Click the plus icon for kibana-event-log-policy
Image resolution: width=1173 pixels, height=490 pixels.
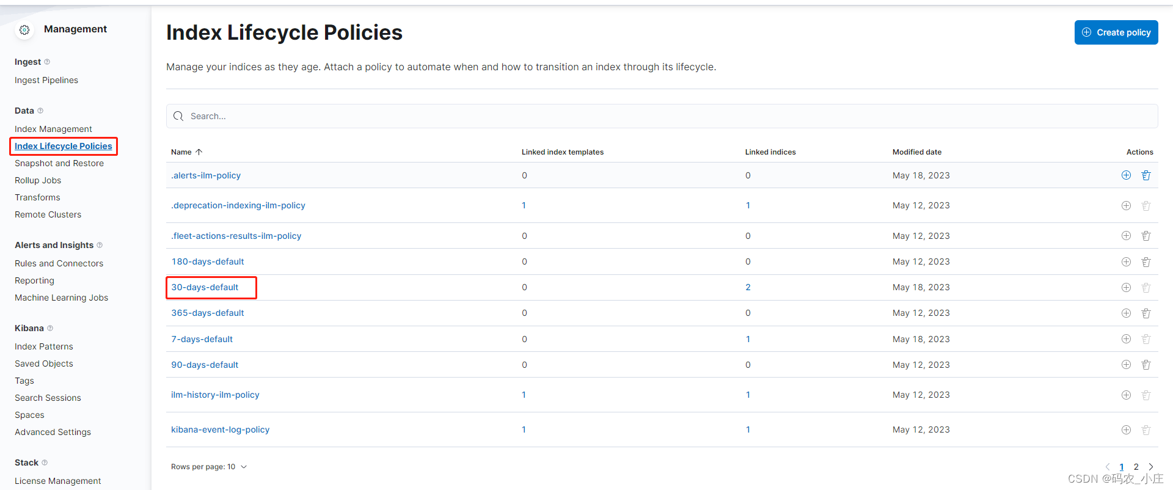[x=1126, y=430]
